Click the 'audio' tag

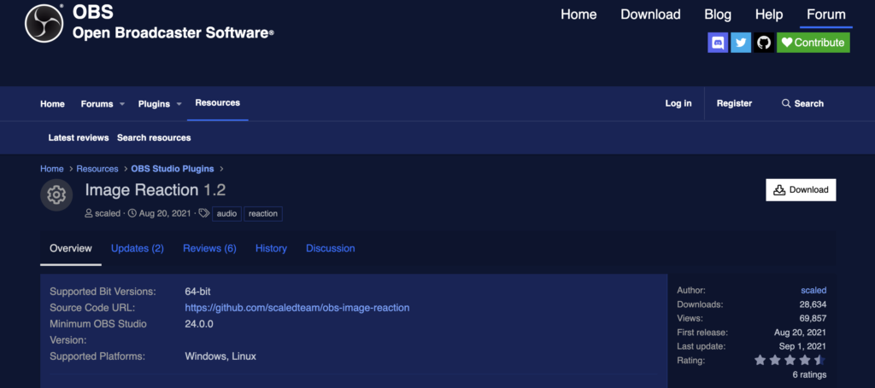226,213
